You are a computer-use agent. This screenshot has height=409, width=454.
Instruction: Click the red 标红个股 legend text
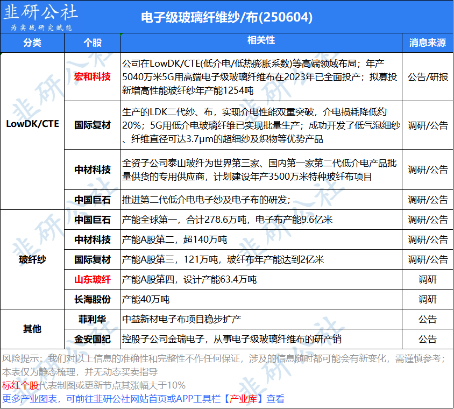click(x=20, y=385)
